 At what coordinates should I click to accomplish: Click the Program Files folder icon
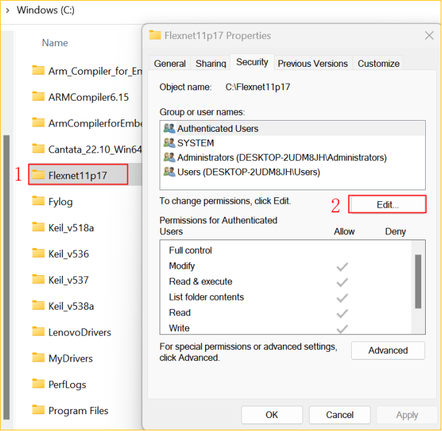[x=38, y=410]
